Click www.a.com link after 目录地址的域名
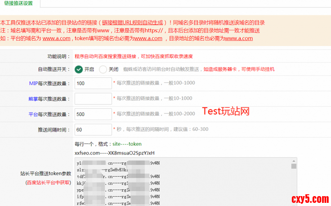The height and width of the screenshot is (206, 331). coord(238,39)
